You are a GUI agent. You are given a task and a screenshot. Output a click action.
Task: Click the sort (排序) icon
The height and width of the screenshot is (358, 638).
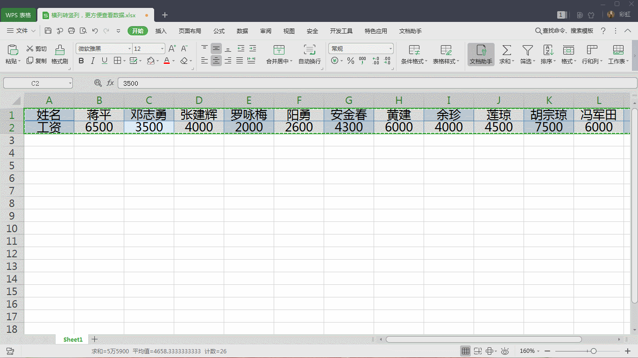click(547, 53)
